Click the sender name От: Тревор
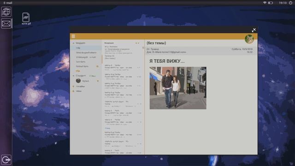Screen dimensions: 295x166 pos(153,49)
